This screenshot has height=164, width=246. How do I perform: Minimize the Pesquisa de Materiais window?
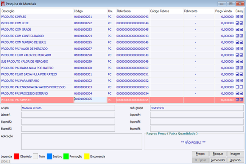[x=222, y=3]
